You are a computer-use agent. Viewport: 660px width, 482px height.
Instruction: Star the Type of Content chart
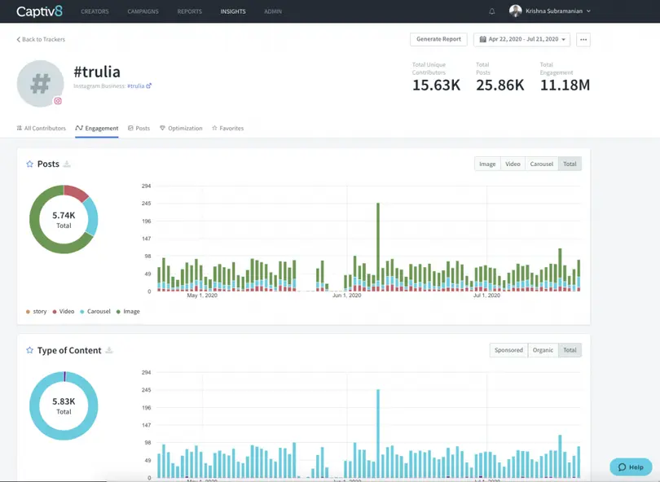coord(30,351)
